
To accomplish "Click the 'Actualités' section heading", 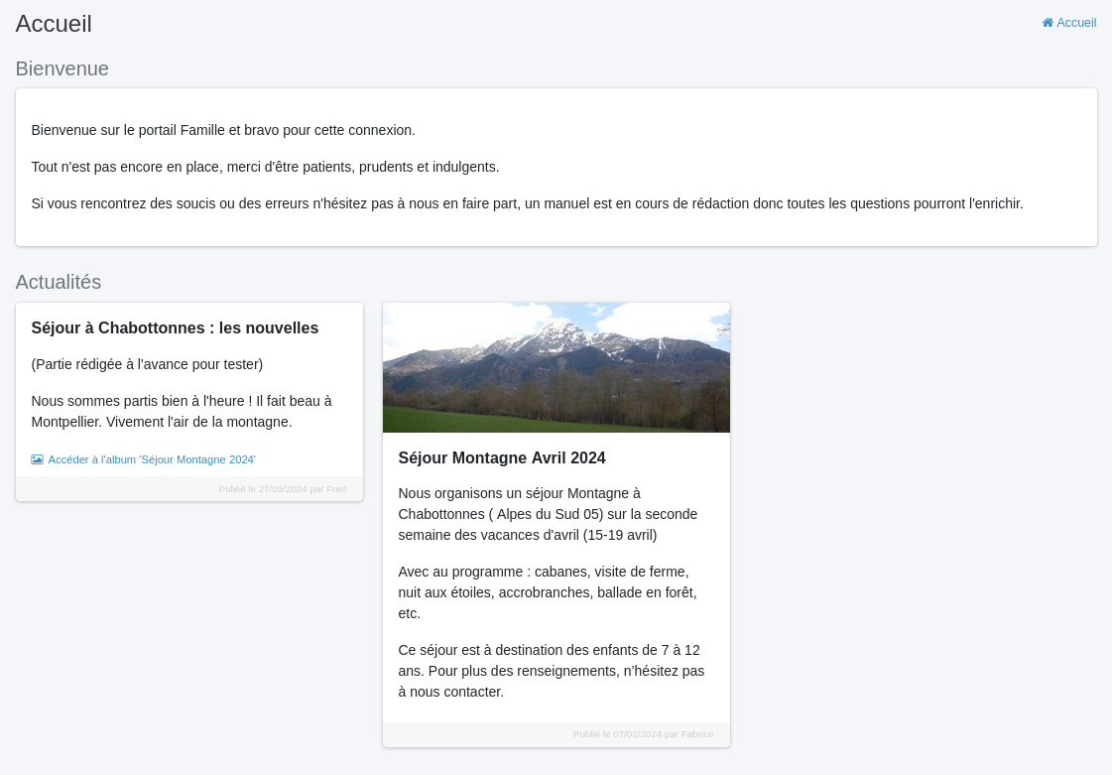I will pos(59,282).
